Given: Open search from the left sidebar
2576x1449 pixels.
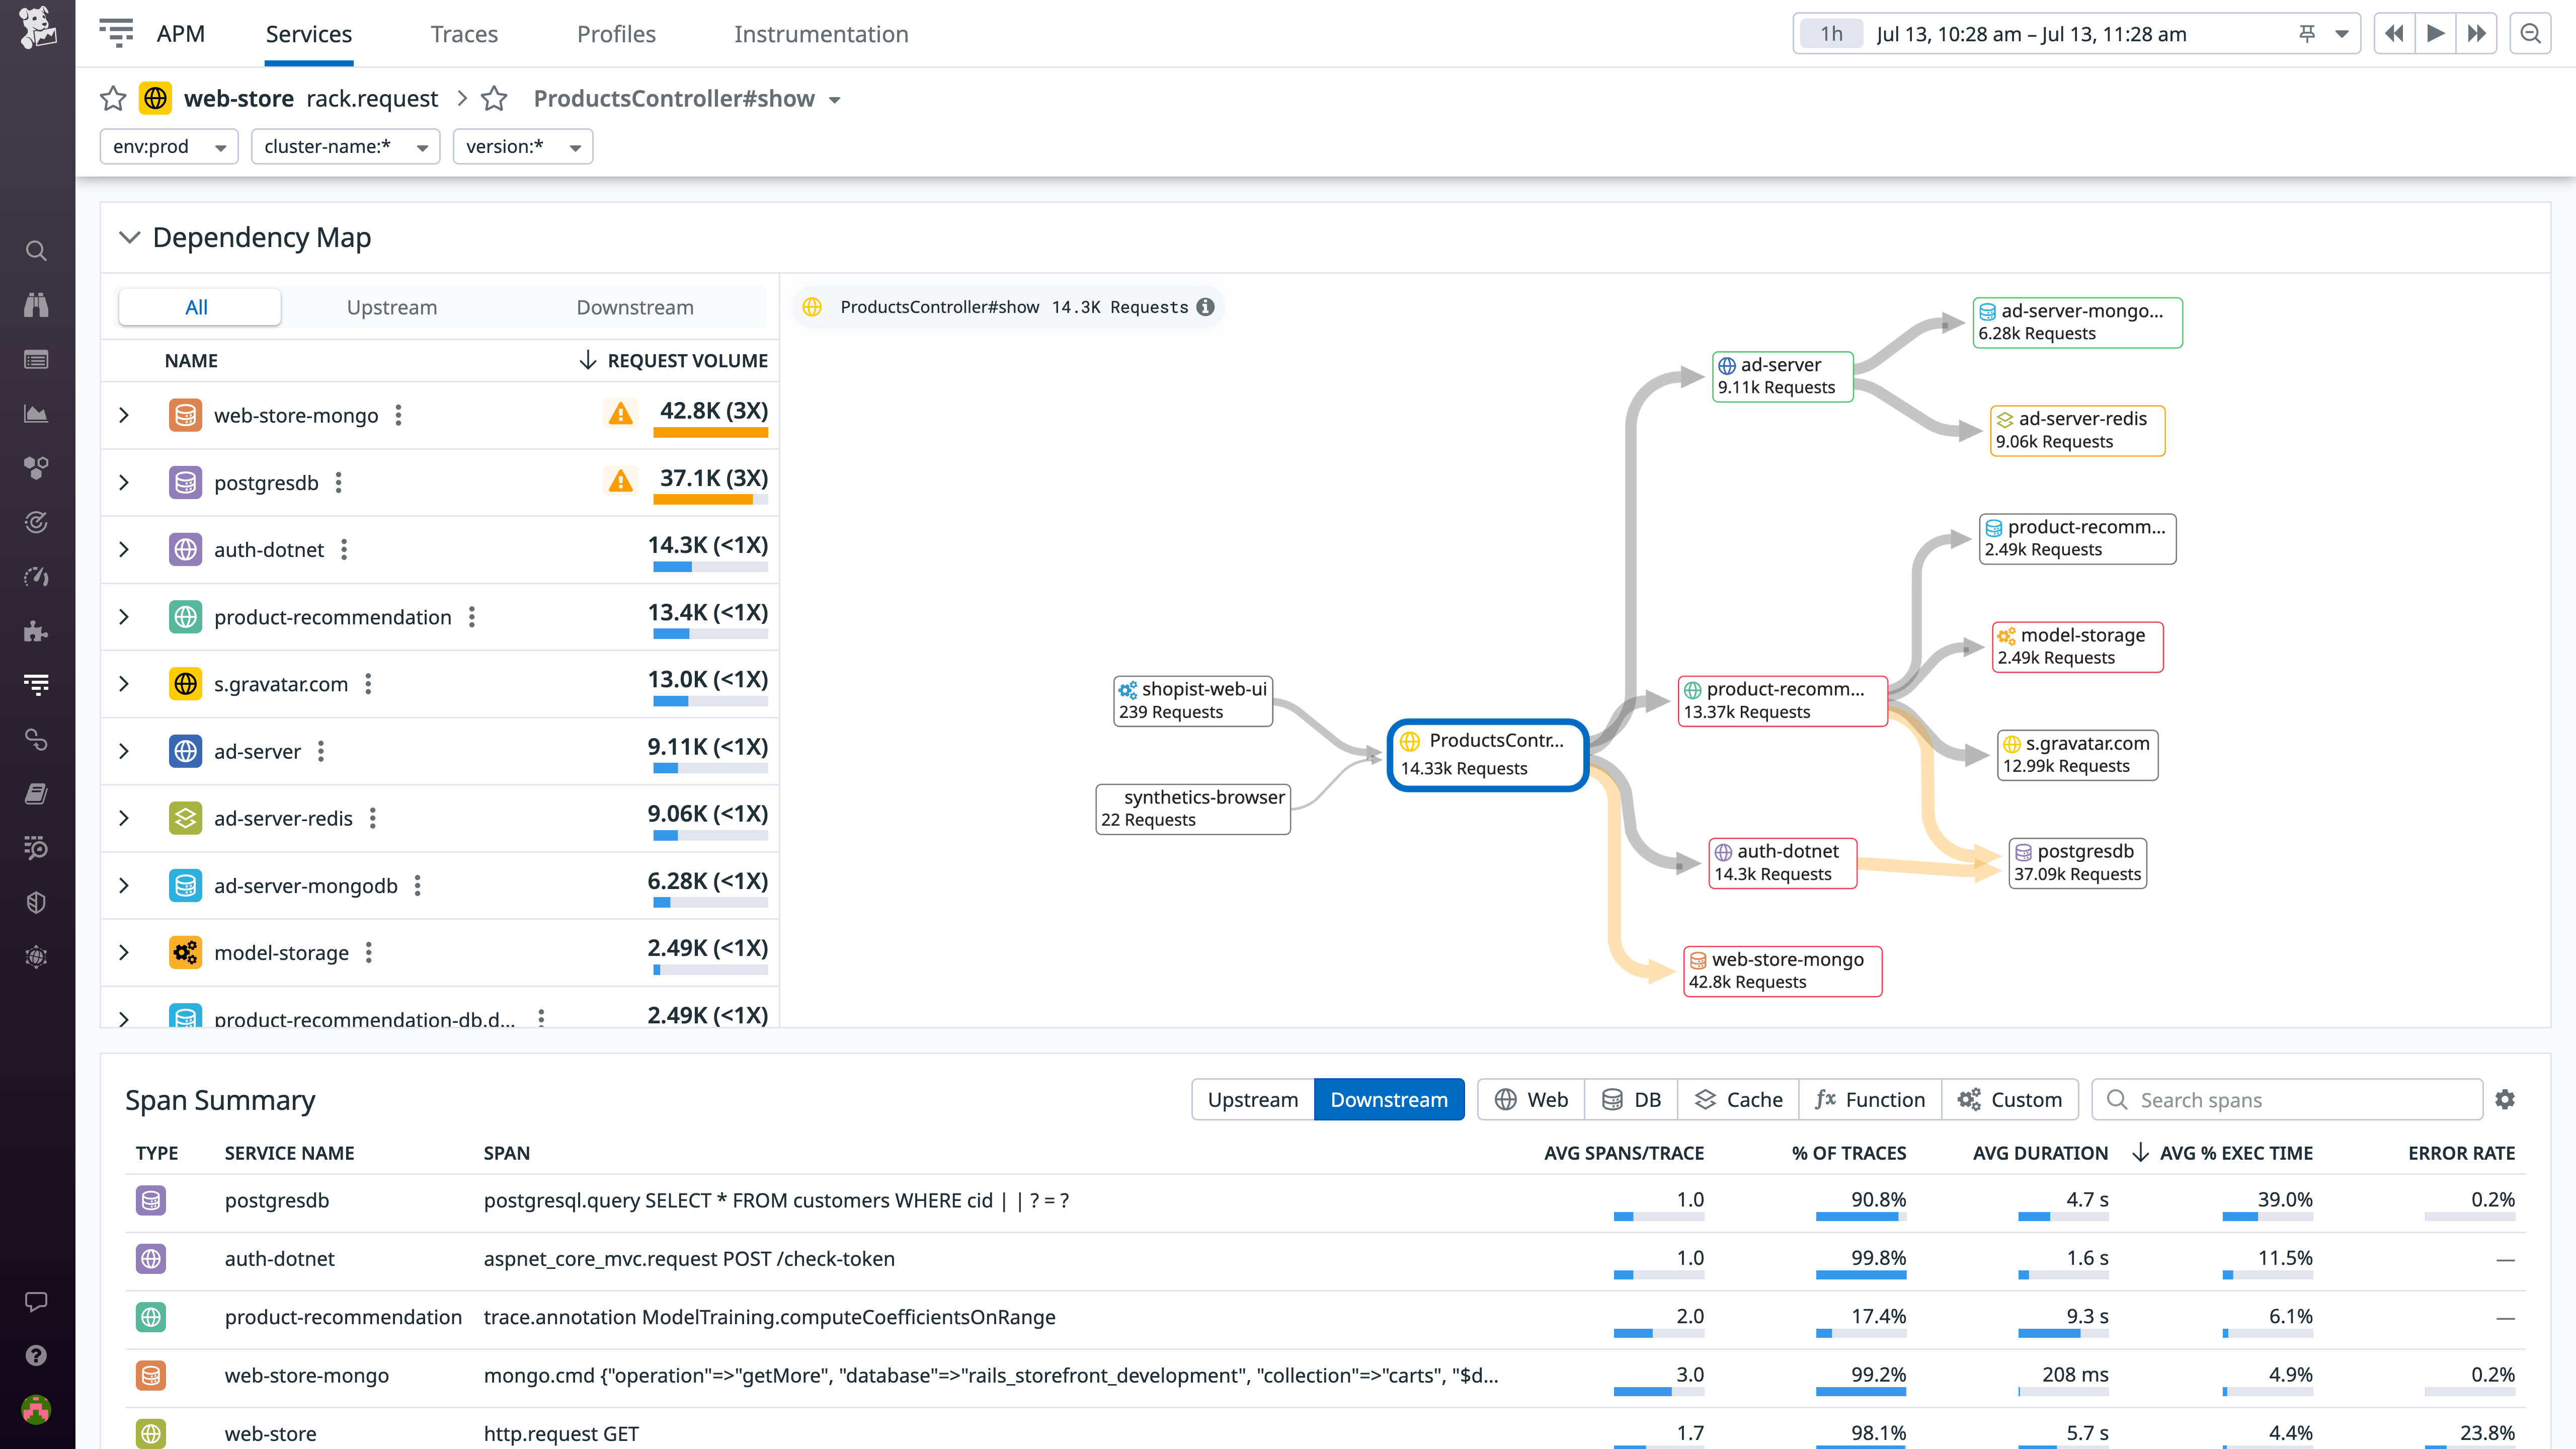Looking at the screenshot, I should [36, 251].
